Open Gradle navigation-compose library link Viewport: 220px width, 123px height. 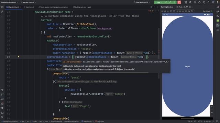(100, 69)
